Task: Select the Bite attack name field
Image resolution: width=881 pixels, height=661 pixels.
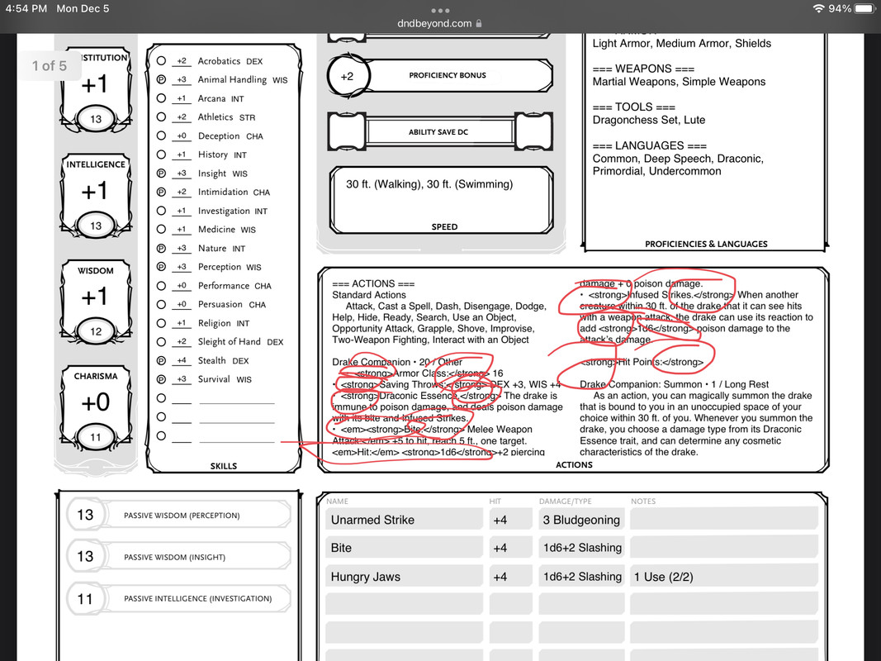Action: (x=404, y=548)
